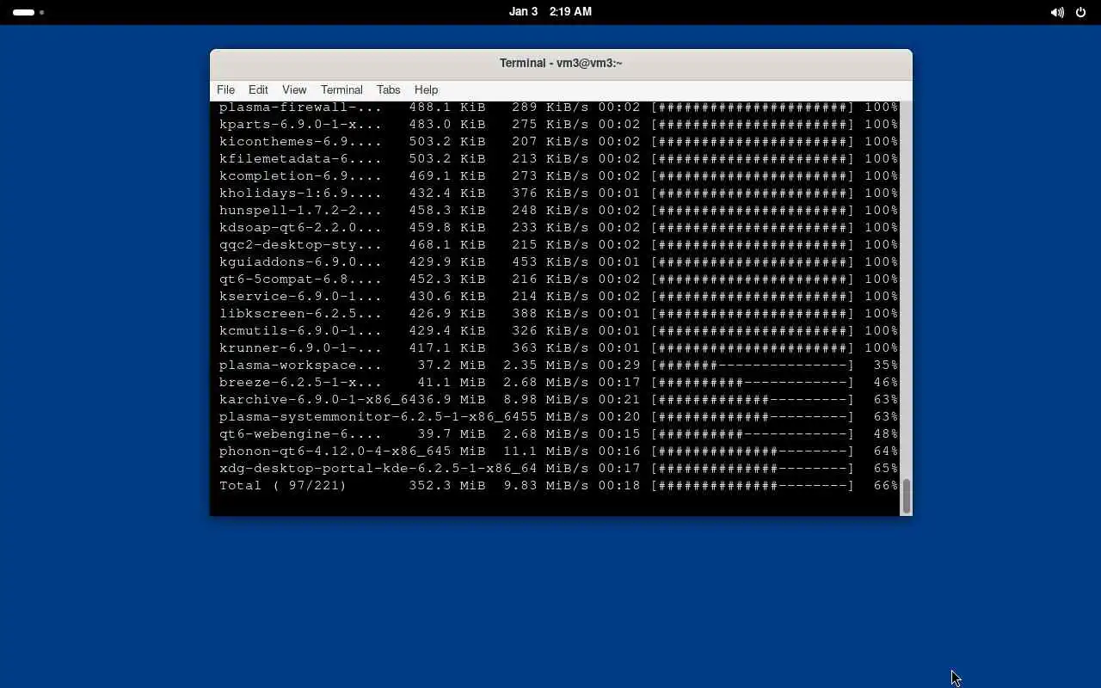The height and width of the screenshot is (688, 1101).
Task: Click the 11.1 MiB/s speed value
Action: 545,451
